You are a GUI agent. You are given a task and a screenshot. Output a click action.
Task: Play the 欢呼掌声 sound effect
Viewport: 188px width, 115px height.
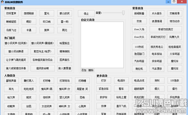click(x=11, y=13)
